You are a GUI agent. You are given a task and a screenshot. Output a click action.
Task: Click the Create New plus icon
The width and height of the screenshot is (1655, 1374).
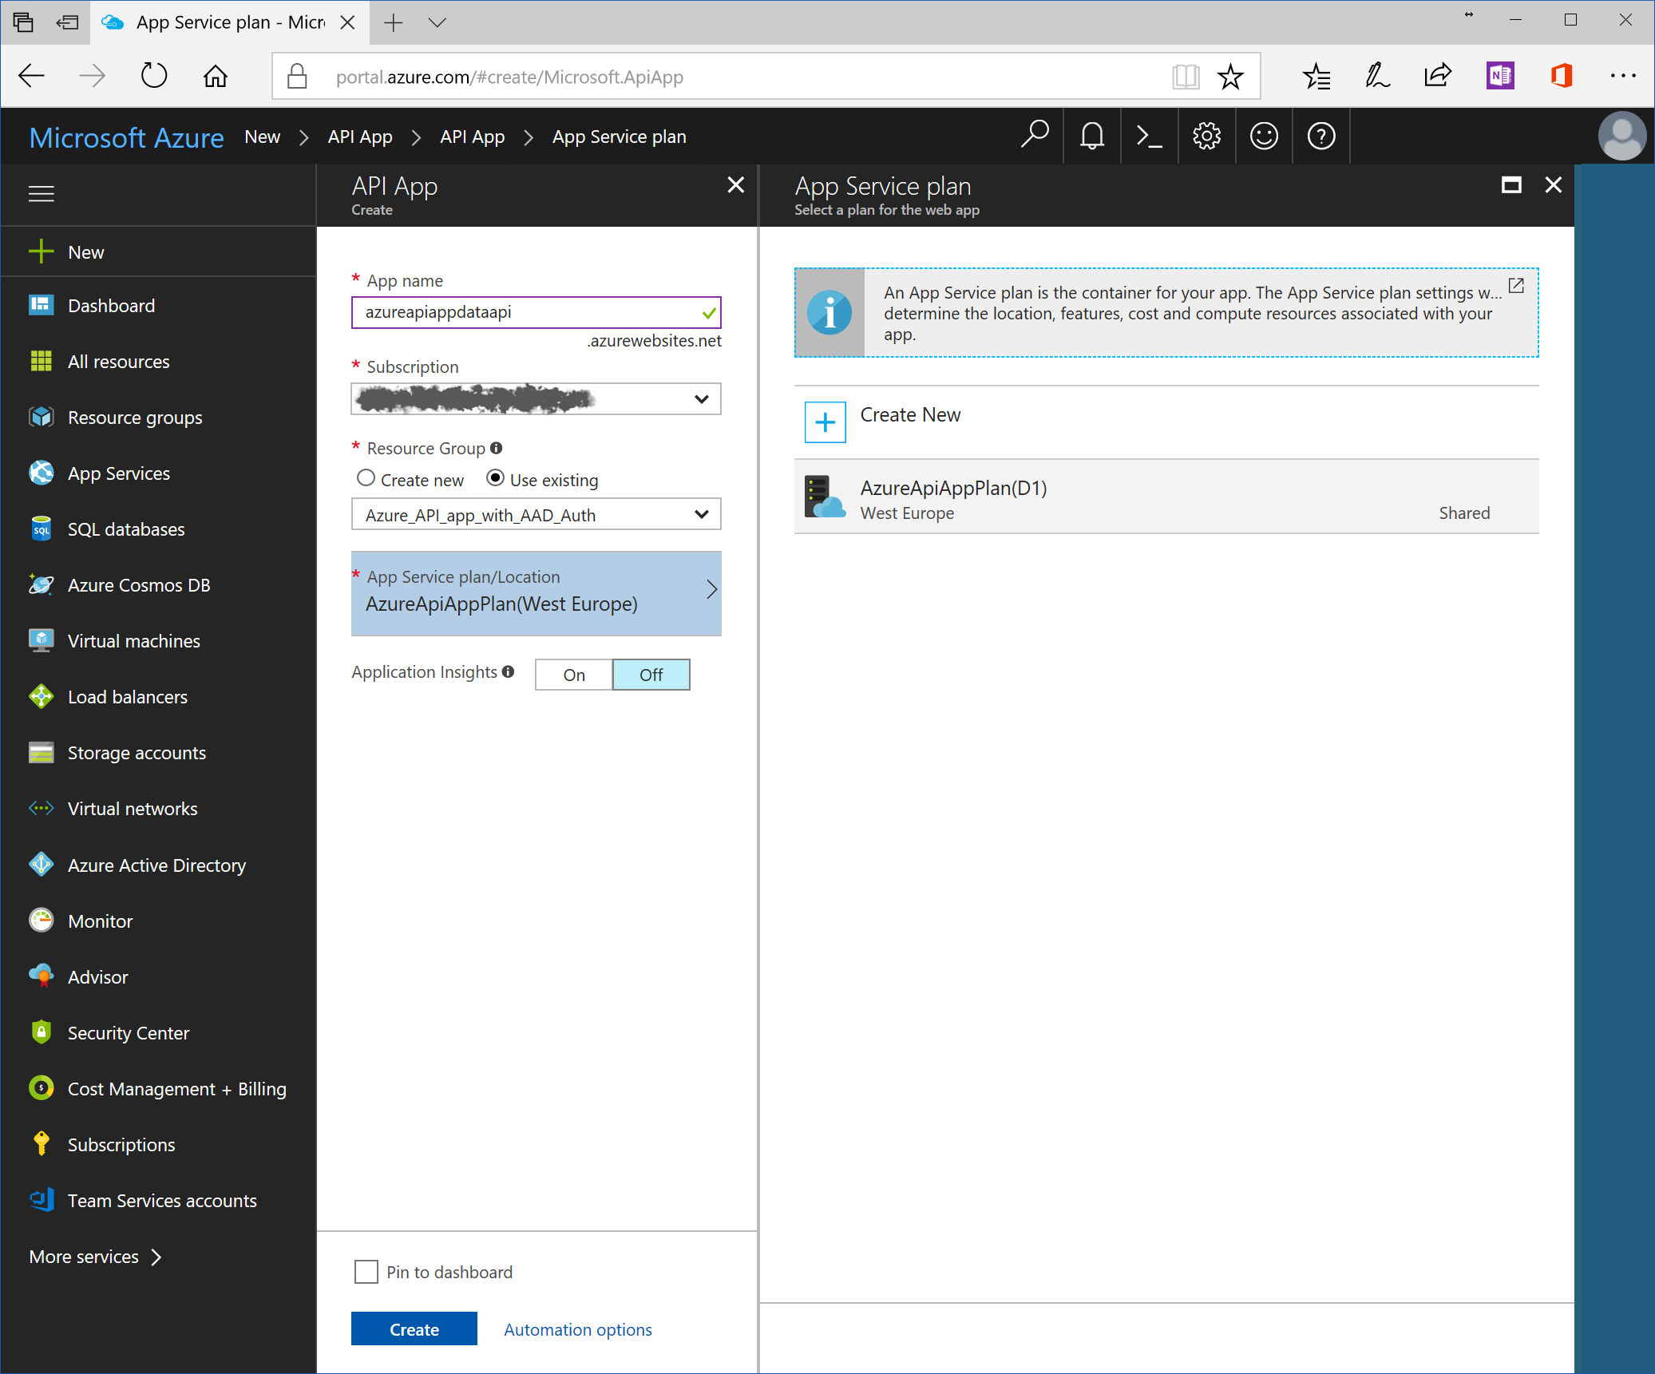(825, 422)
